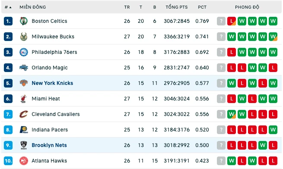Screen dimensions: 283x169
Task: Sort standings by PCT column header
Action: pyautogui.click(x=202, y=7)
